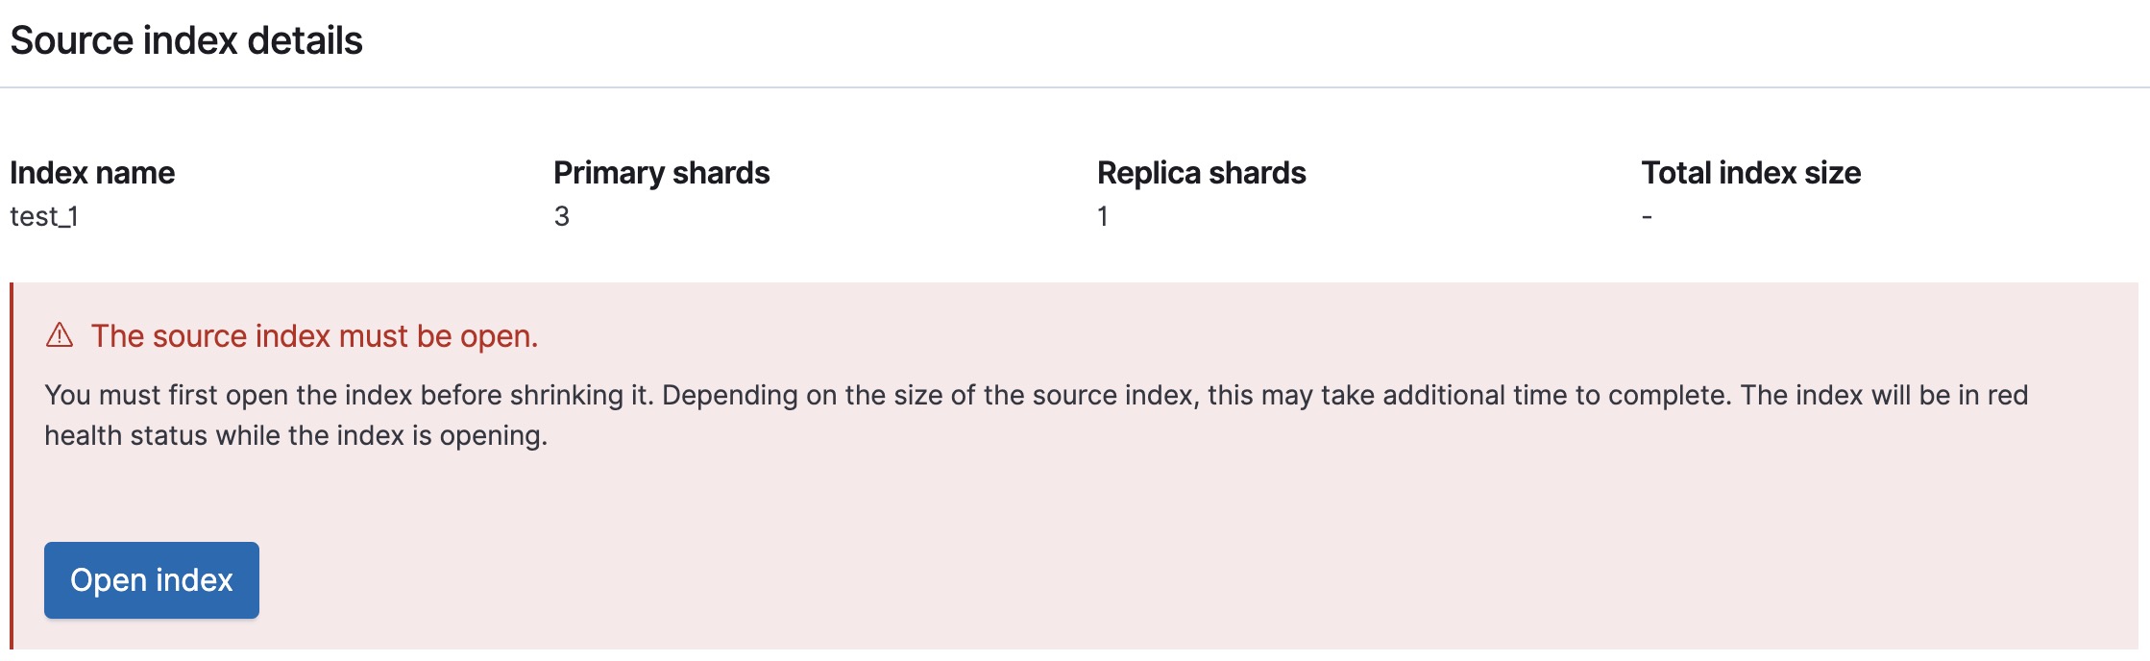Click the 'You must first open the index' sentence
This screenshot has width=2150, height=661.
coord(350,395)
